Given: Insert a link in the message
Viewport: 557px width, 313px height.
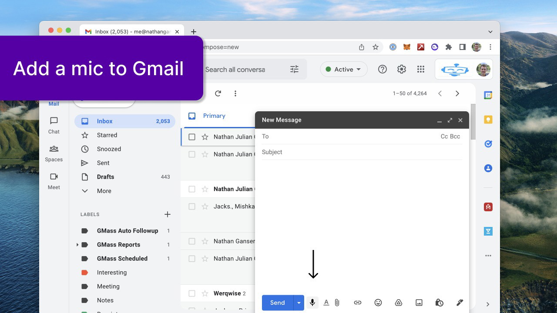Looking at the screenshot, I should 358,303.
